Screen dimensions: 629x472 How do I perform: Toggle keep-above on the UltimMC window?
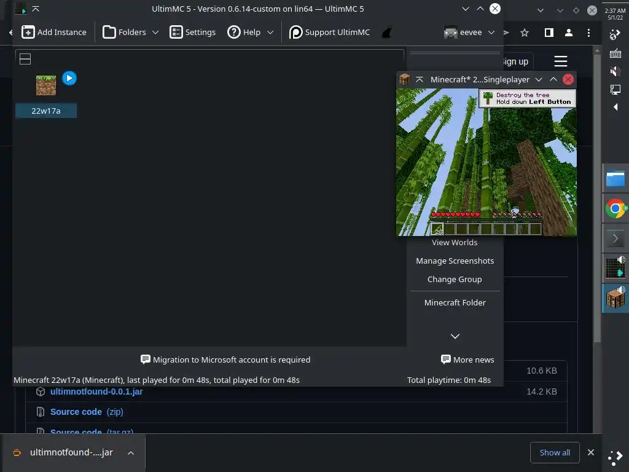tap(36, 9)
